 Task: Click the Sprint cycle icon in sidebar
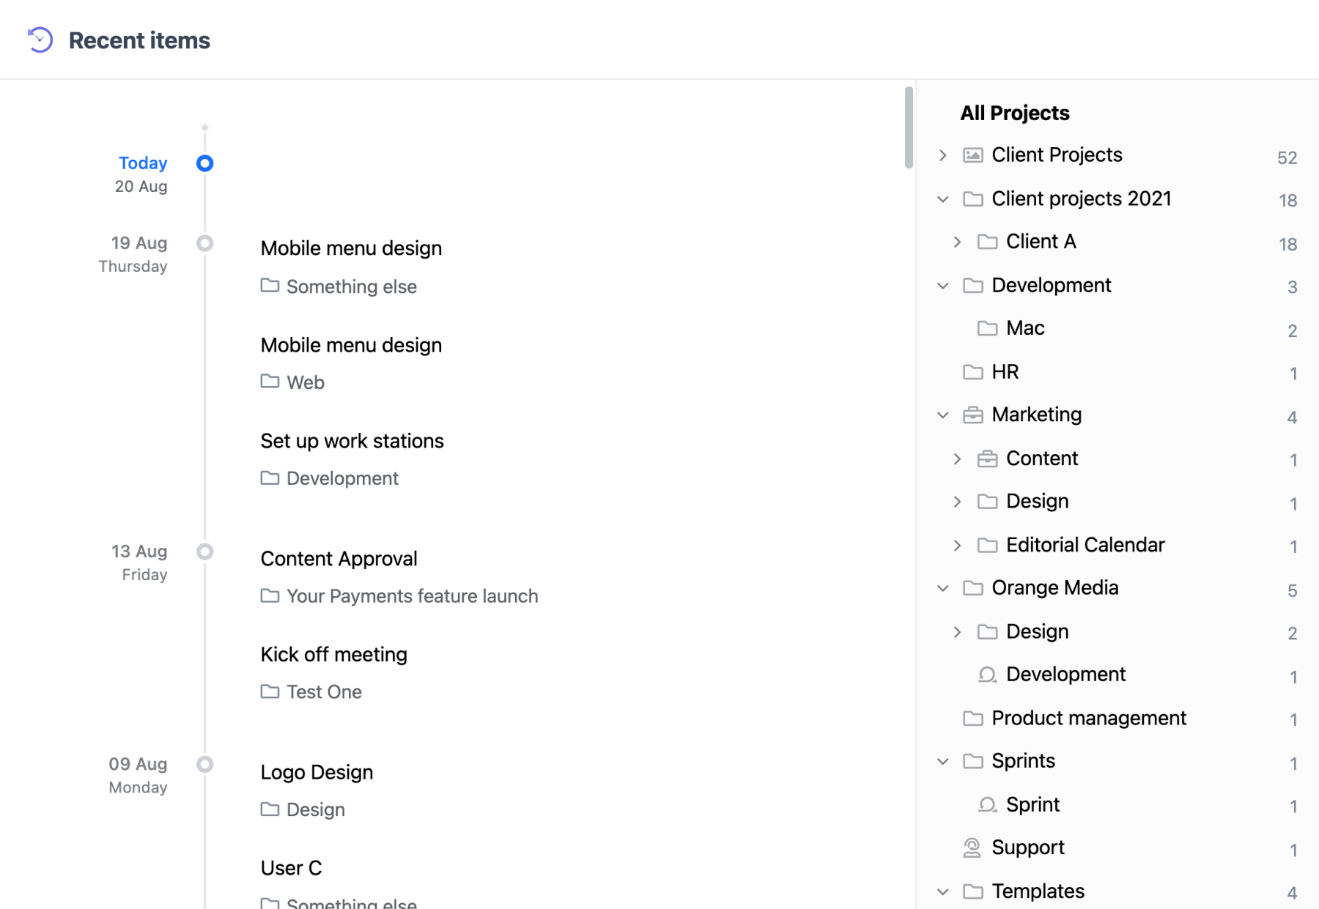(x=987, y=805)
